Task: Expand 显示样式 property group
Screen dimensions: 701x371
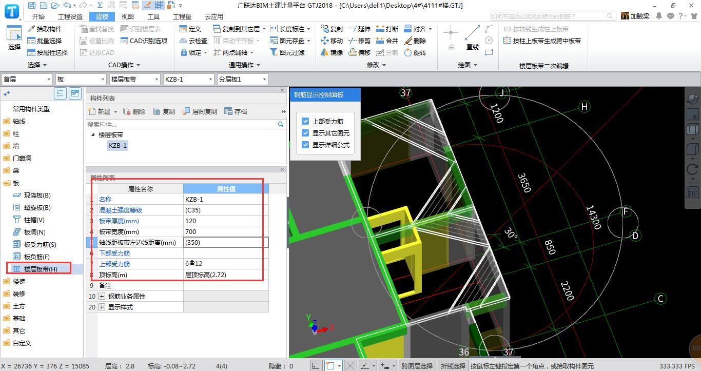Action: click(x=101, y=307)
